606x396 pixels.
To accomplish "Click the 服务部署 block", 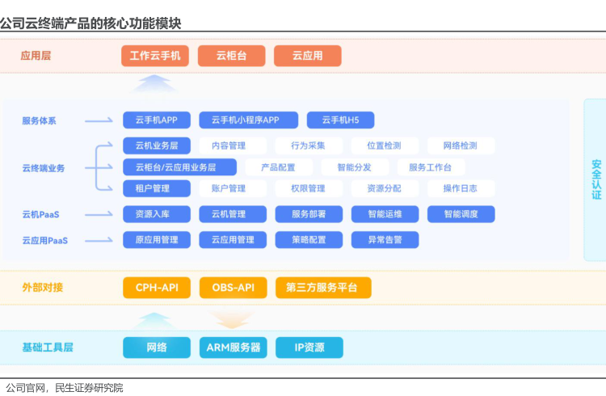I will point(309,214).
